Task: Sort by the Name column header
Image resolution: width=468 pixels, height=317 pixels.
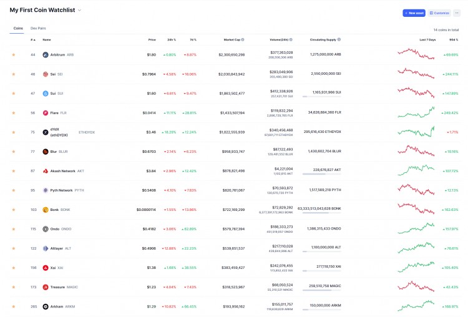Action: pyautogui.click(x=47, y=40)
